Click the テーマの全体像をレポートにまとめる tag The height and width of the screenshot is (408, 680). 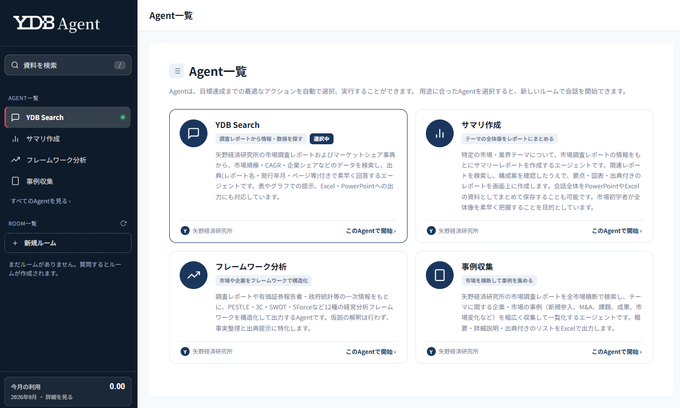click(x=510, y=139)
